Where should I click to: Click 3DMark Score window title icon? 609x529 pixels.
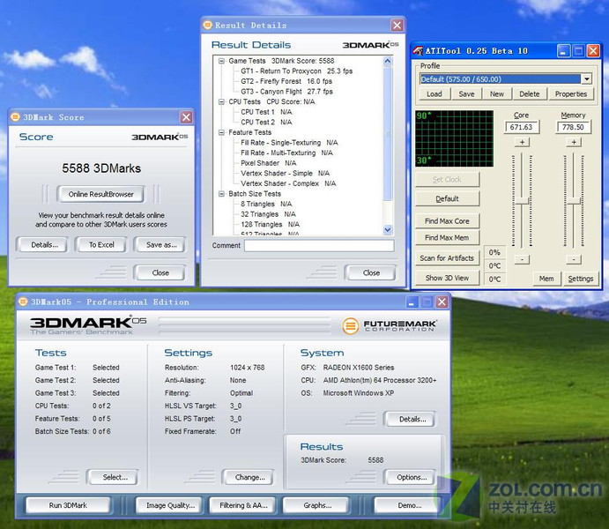pos(15,117)
